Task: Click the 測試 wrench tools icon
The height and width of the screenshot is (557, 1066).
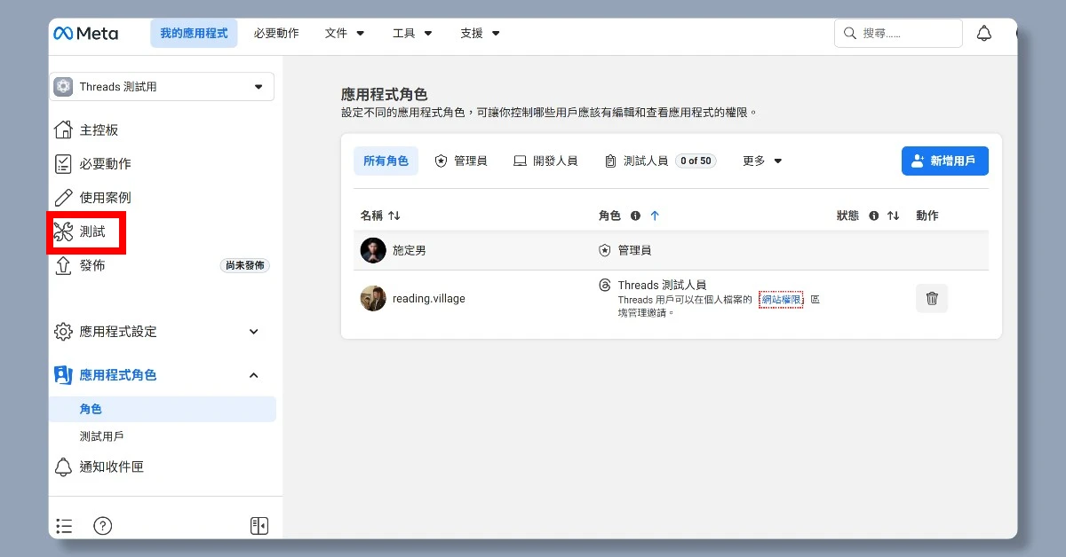Action: tap(63, 231)
